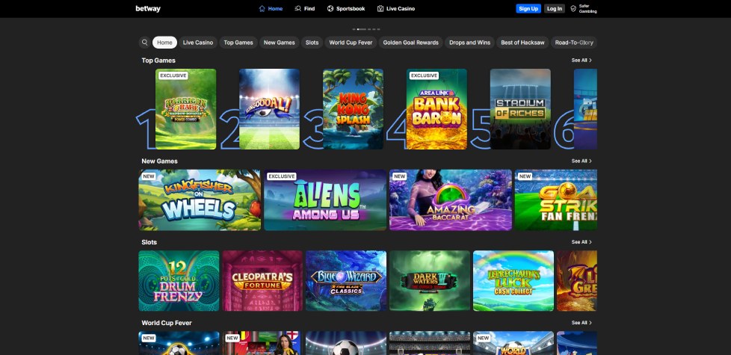Open Amazing Baccarat game
Image resolution: width=731 pixels, height=355 pixels.
pos(451,200)
